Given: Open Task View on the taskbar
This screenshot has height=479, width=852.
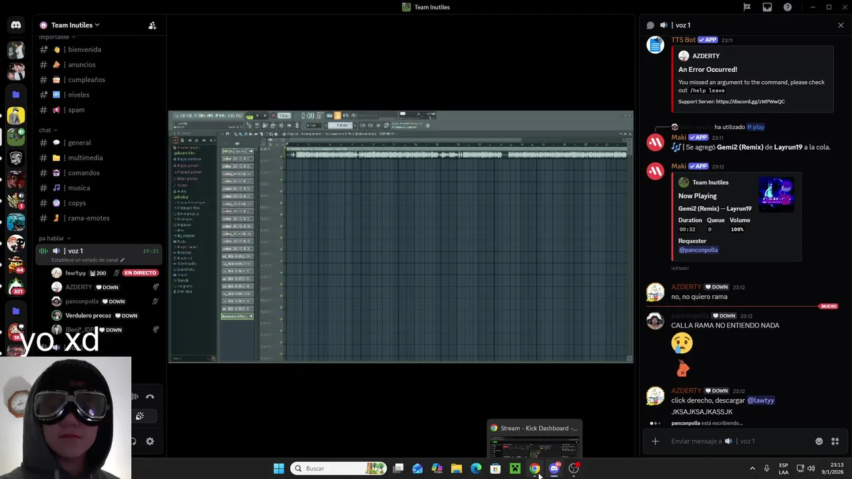Looking at the screenshot, I should pyautogui.click(x=398, y=468).
